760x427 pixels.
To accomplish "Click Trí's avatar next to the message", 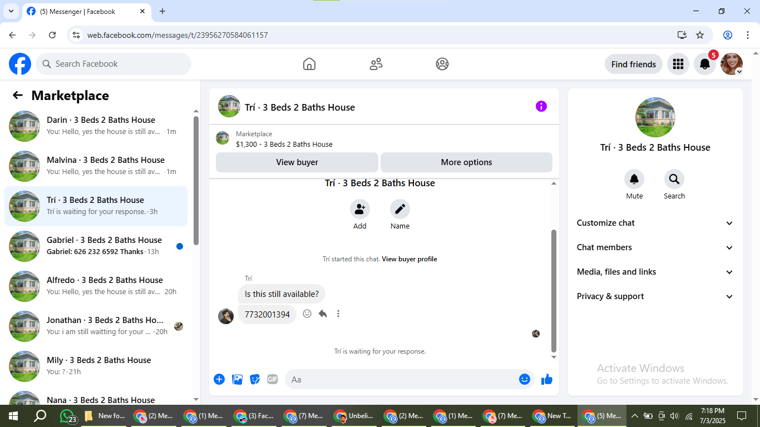I will 226,316.
